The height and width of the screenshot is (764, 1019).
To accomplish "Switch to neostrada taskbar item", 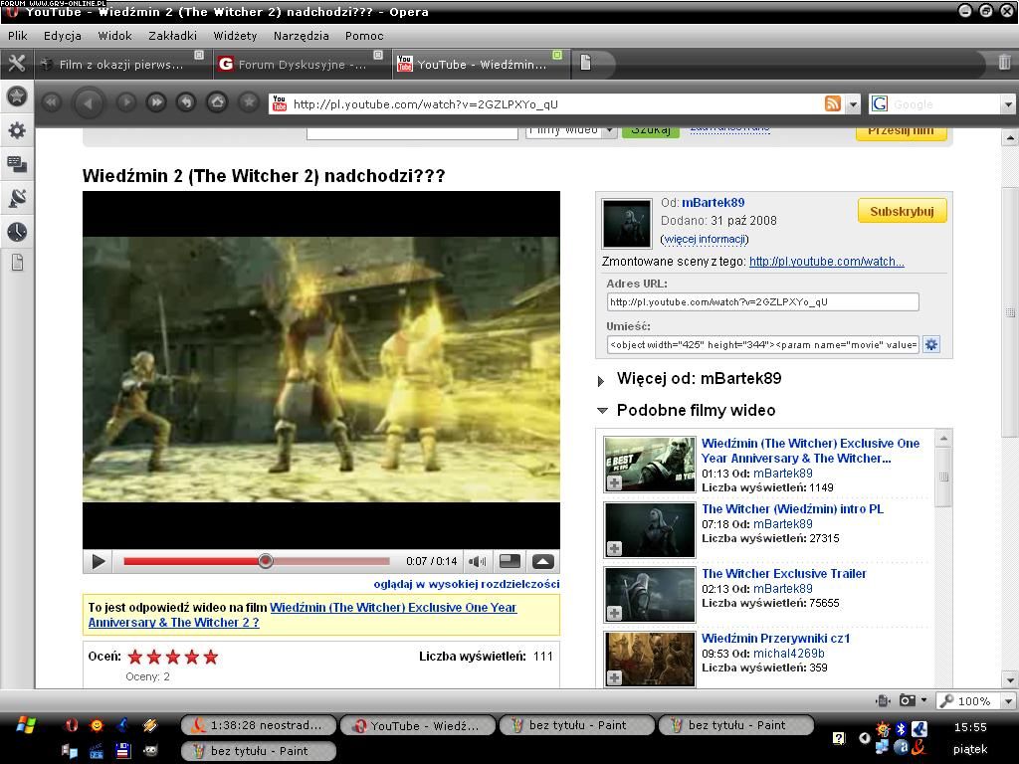I will 259,725.
